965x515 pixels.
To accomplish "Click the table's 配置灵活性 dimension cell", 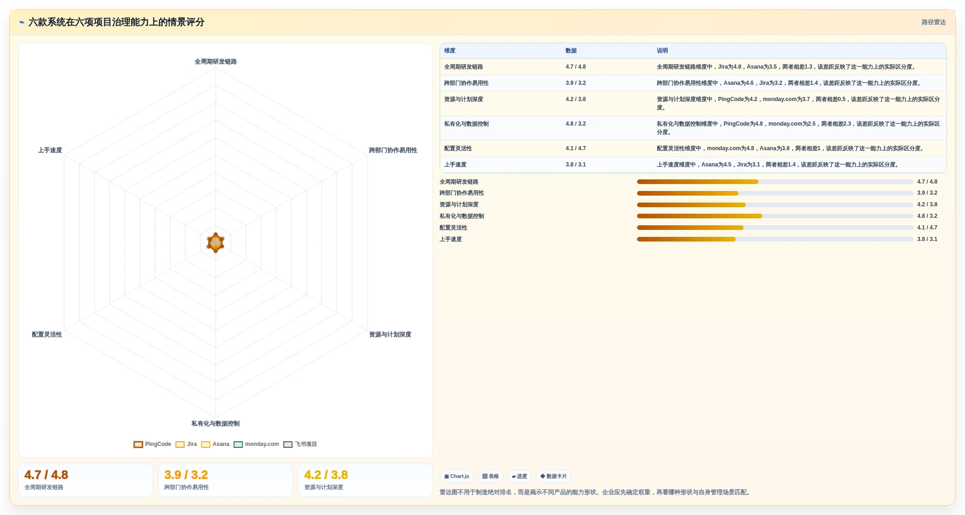I will point(458,148).
